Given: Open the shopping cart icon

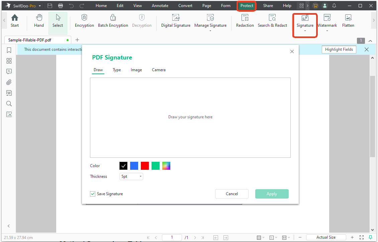Looking at the screenshot, I should click(315, 6).
